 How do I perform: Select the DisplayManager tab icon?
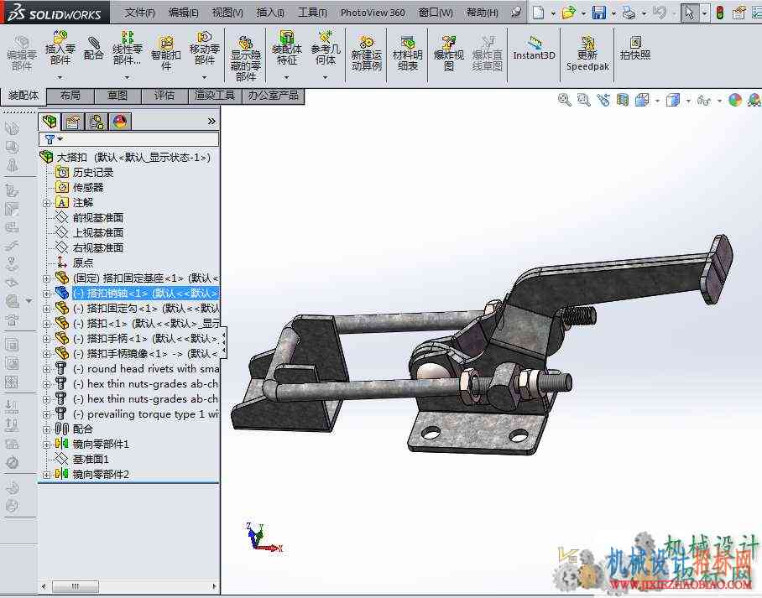coord(120,122)
